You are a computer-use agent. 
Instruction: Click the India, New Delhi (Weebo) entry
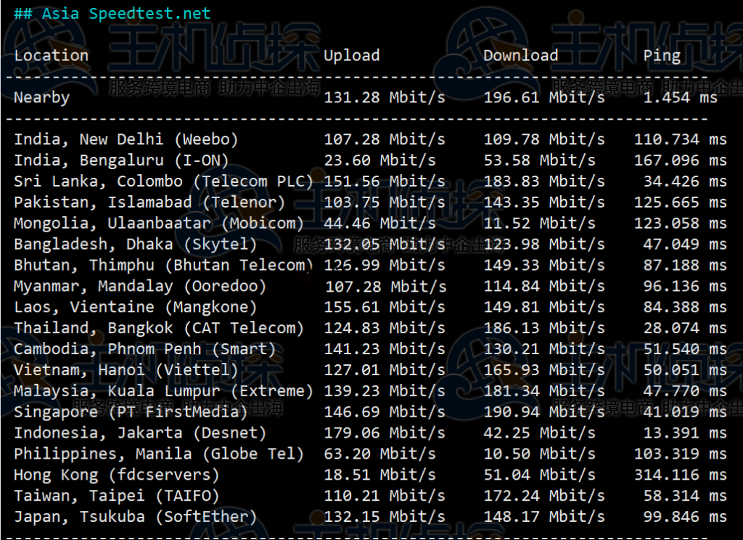126,139
